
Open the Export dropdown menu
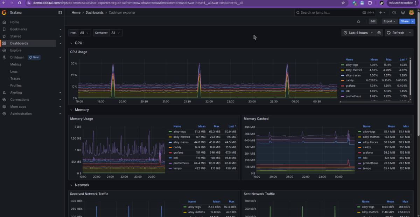390,21
